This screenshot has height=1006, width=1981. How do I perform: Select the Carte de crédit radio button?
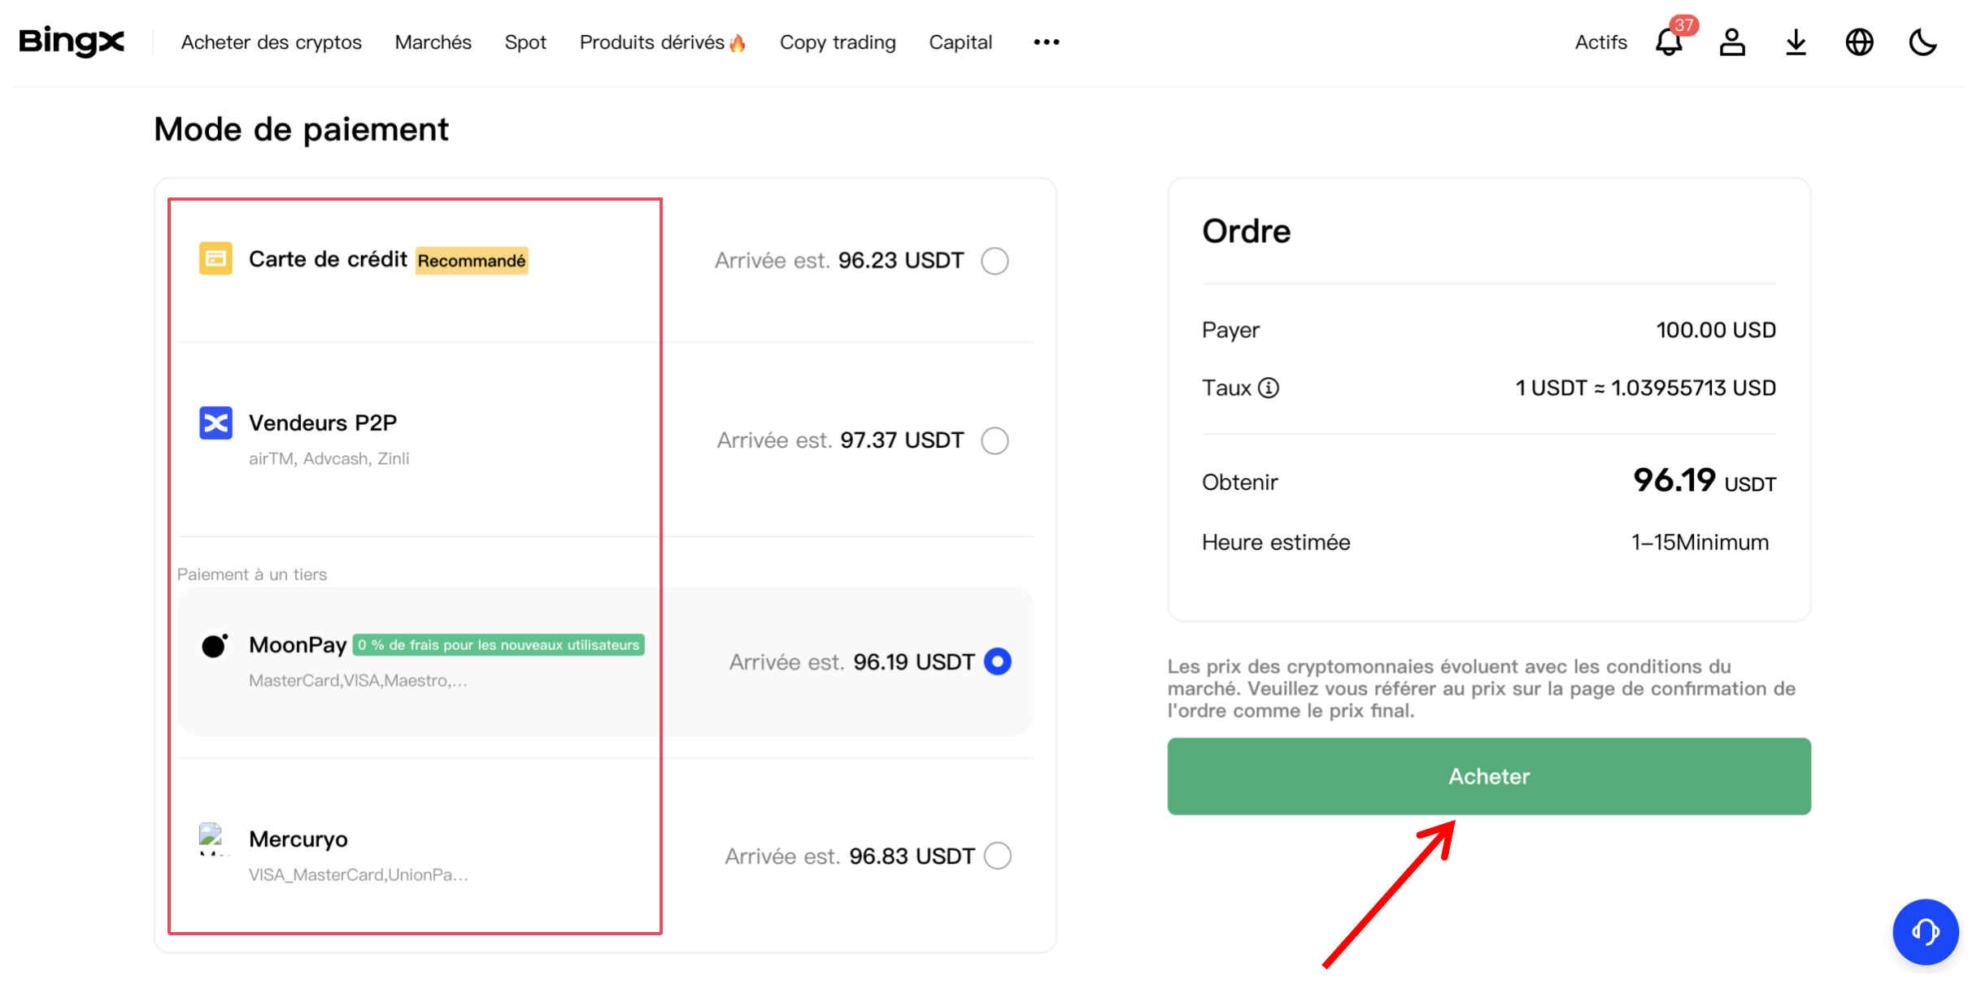995,261
